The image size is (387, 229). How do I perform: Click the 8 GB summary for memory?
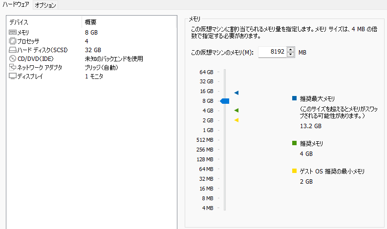coord(91,33)
